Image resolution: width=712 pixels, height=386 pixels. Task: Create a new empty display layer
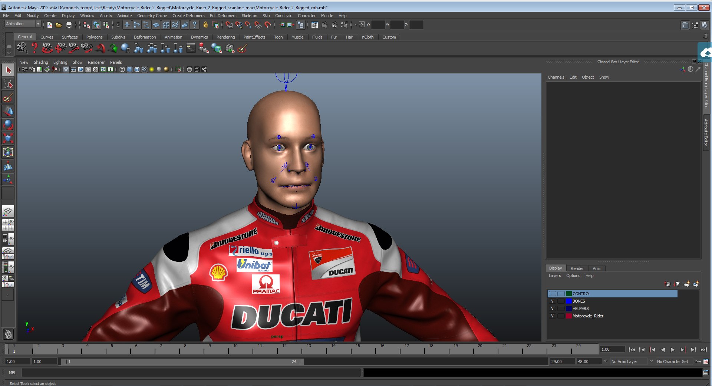pos(686,284)
